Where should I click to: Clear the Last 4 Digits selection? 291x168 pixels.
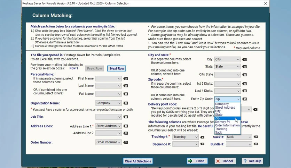(245, 91)
